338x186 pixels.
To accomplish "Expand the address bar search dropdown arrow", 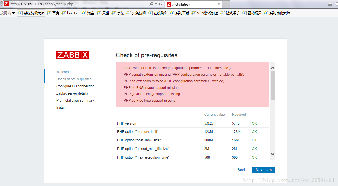I will click(156, 4).
